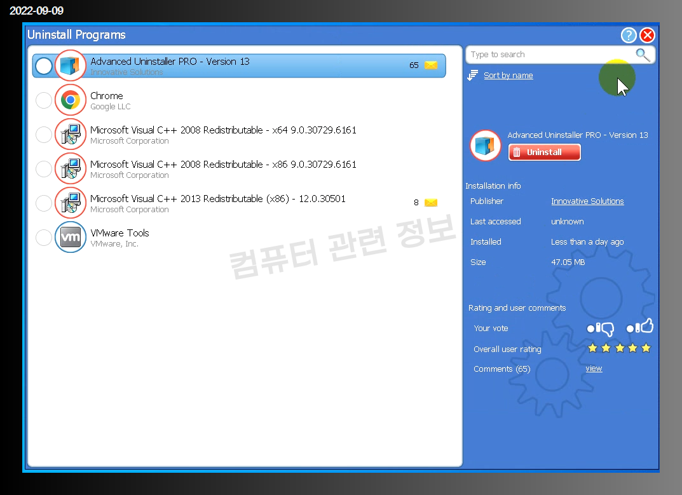Click the magnifying glass search icon
This screenshot has width=682, height=495.
(x=643, y=55)
